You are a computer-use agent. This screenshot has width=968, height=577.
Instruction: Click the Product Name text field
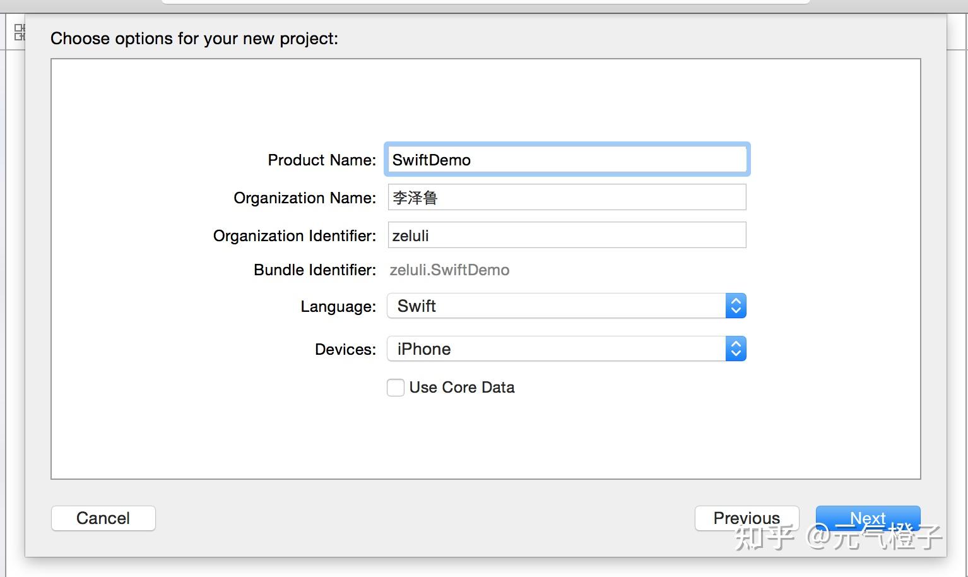tap(567, 160)
